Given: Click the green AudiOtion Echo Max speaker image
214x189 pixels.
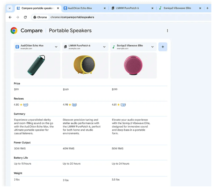Looking at the screenshot, I should 36,65.
